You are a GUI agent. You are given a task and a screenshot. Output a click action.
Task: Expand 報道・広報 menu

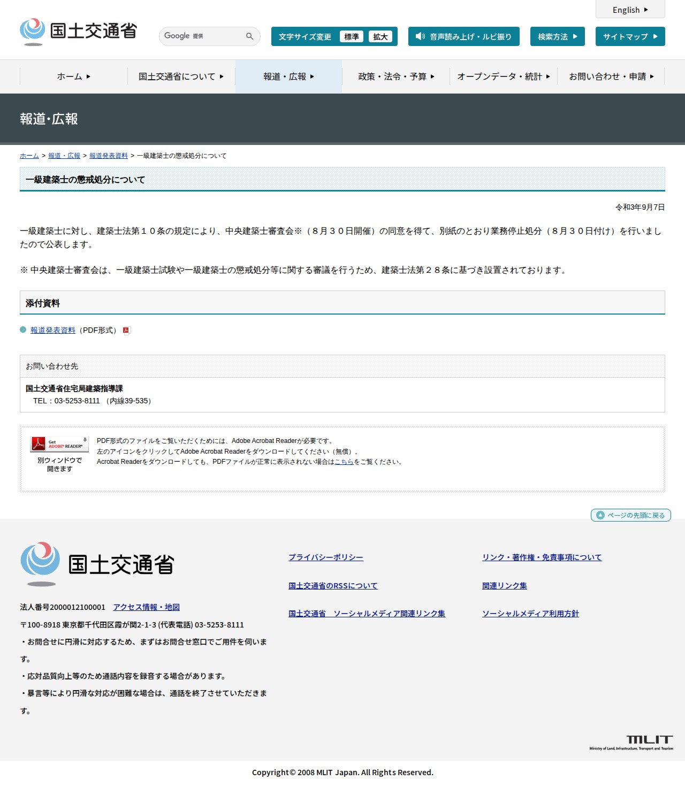289,76
